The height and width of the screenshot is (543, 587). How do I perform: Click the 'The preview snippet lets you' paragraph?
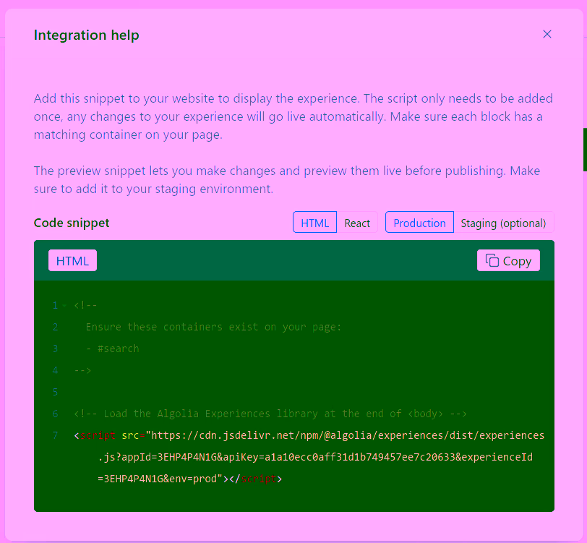coord(287,180)
